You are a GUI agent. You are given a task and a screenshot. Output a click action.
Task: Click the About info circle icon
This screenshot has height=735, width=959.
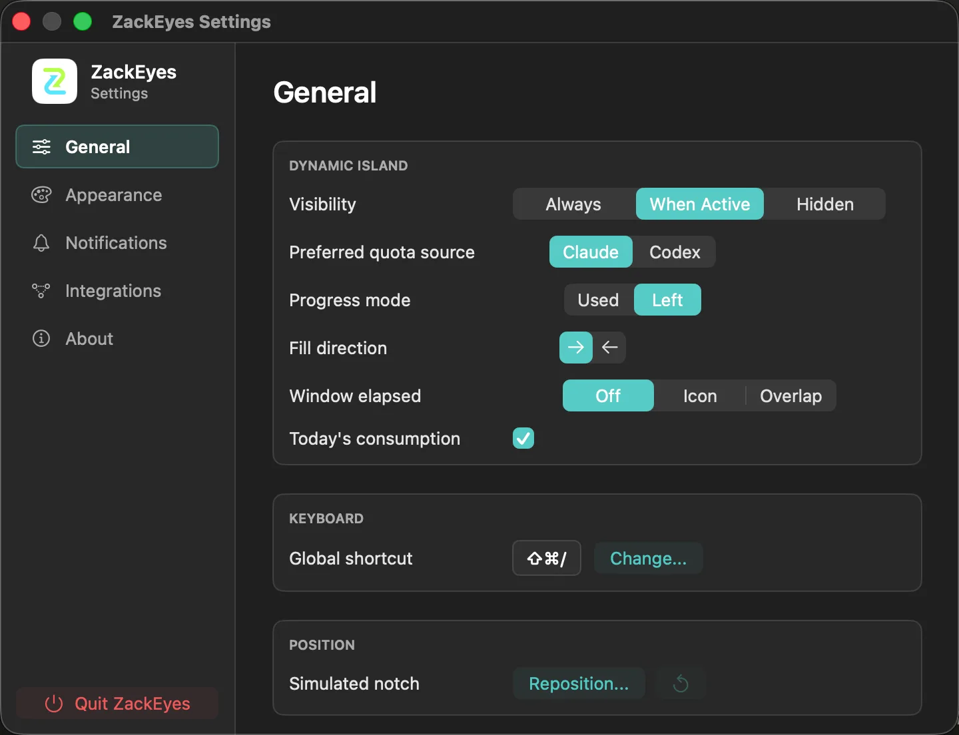coord(41,339)
